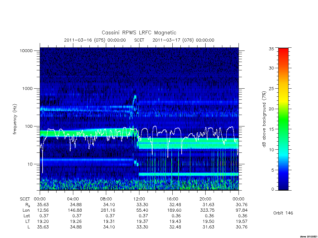318x238 pixels.
Task: Click longitude value "146.88"
Action: (x=75, y=210)
